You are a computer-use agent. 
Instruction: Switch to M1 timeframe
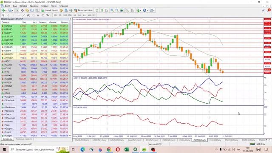(55, 15)
